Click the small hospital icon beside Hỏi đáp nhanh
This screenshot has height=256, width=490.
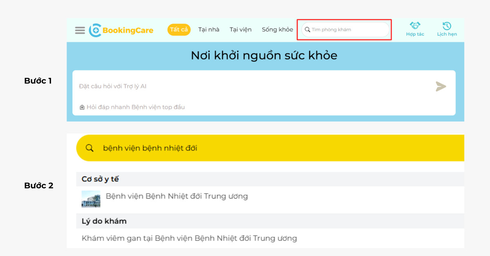[82, 107]
